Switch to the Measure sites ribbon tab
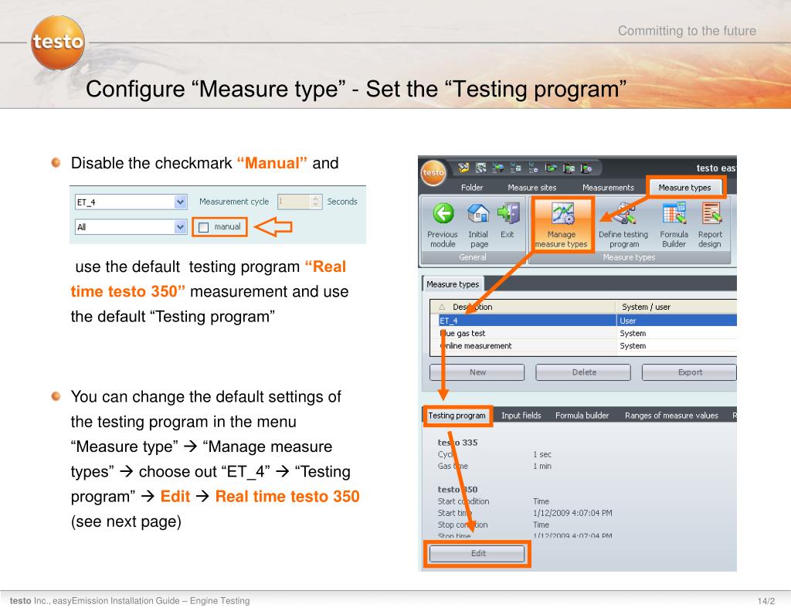Screen dimensions: 791x611 [x=531, y=188]
